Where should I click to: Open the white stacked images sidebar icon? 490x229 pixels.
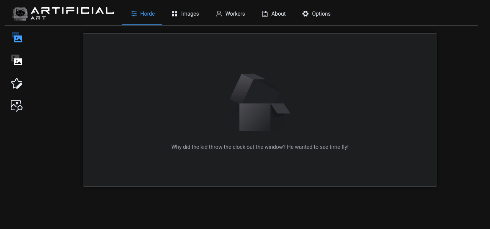click(17, 60)
